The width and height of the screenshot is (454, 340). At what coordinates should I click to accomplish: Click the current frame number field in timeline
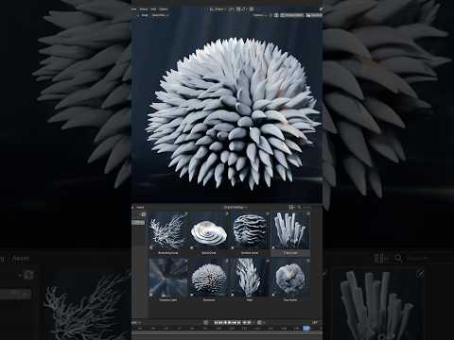point(315,322)
